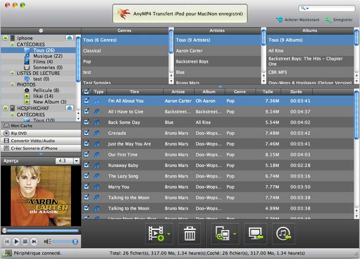The image size is (360, 259).
Task: Collapse the PHOTOS node
Action: [12, 84]
